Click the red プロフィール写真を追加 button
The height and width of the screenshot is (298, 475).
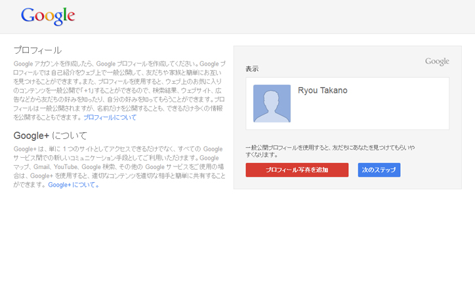point(297,170)
